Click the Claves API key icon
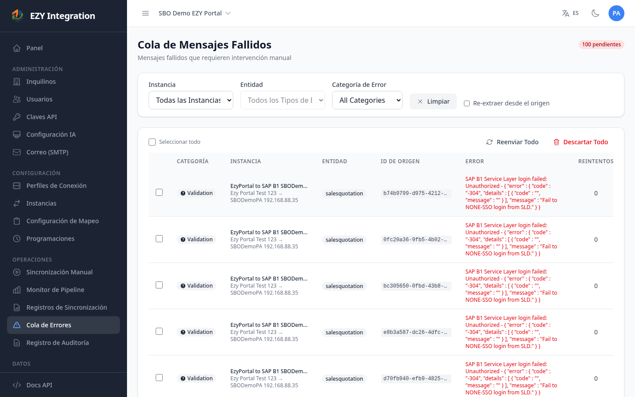Image resolution: width=635 pixels, height=397 pixels. point(17,117)
